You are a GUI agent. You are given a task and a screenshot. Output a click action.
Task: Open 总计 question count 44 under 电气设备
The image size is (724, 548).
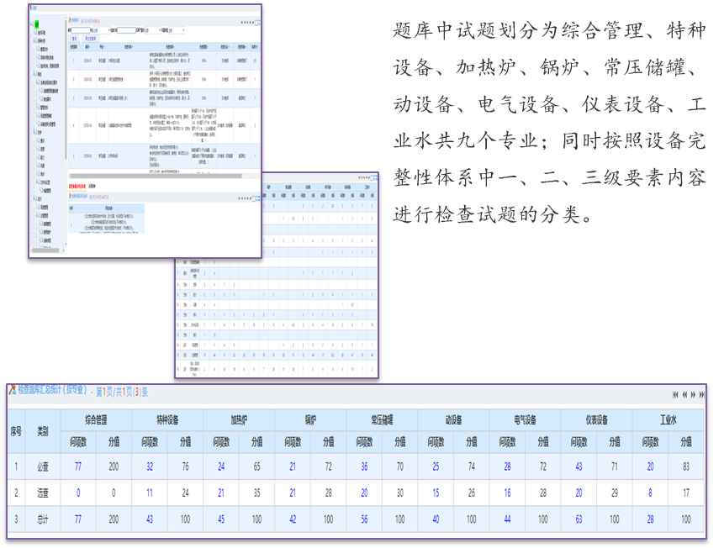(507, 519)
